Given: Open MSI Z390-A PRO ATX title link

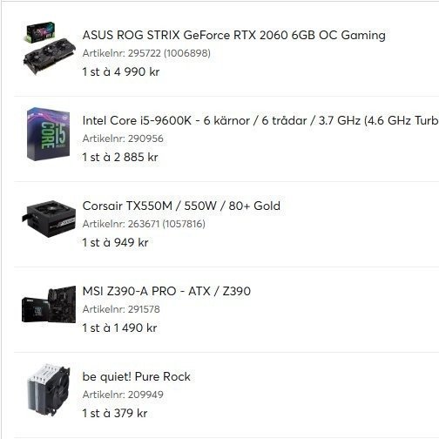Looking at the screenshot, I should click(166, 291).
